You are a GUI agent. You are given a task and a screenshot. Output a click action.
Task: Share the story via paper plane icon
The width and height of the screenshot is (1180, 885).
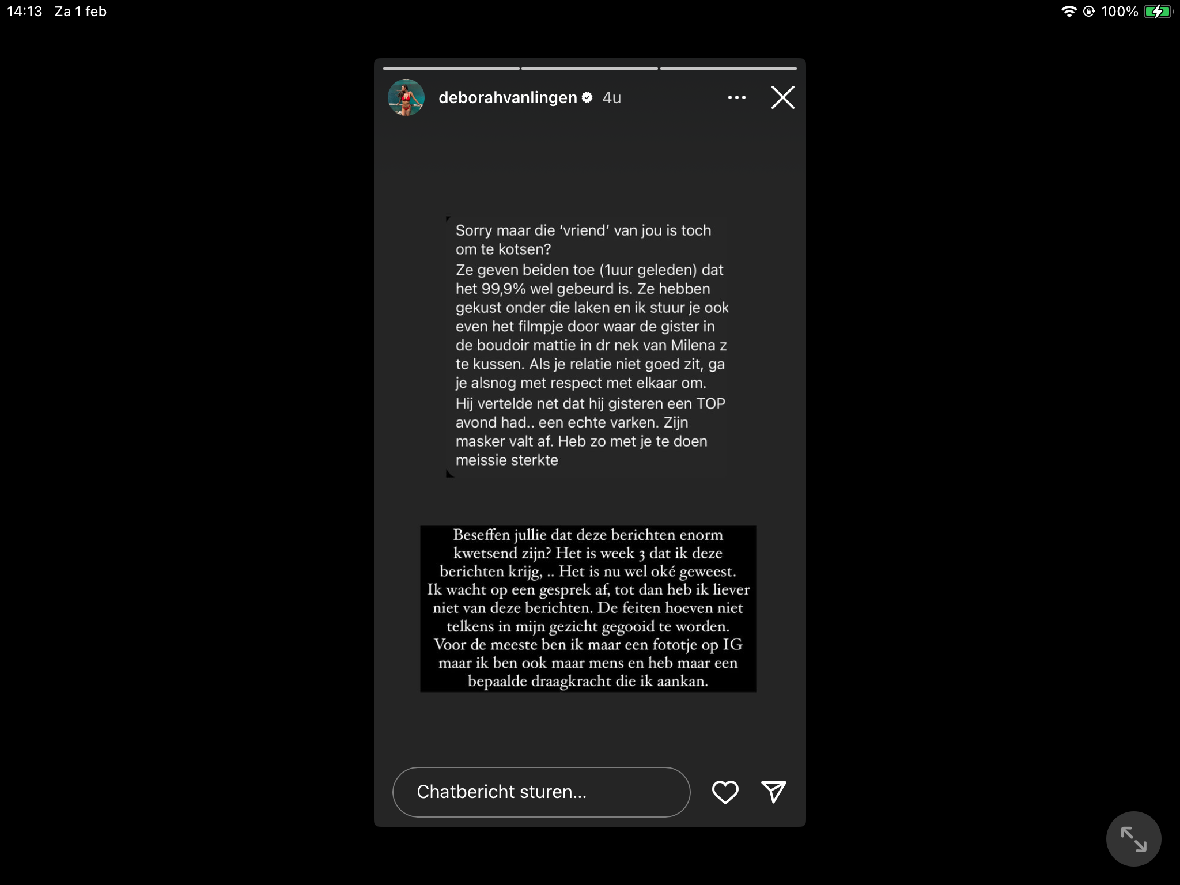pos(774,792)
